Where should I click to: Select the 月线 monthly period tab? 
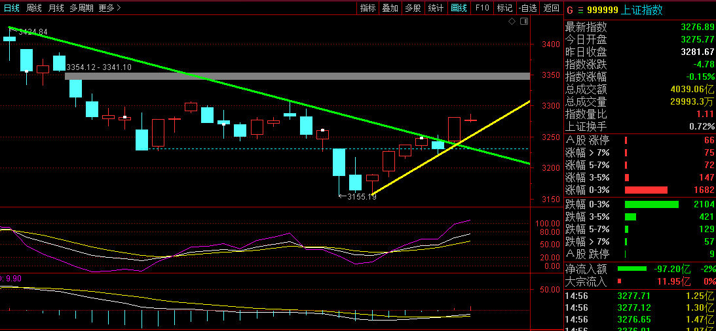56,8
